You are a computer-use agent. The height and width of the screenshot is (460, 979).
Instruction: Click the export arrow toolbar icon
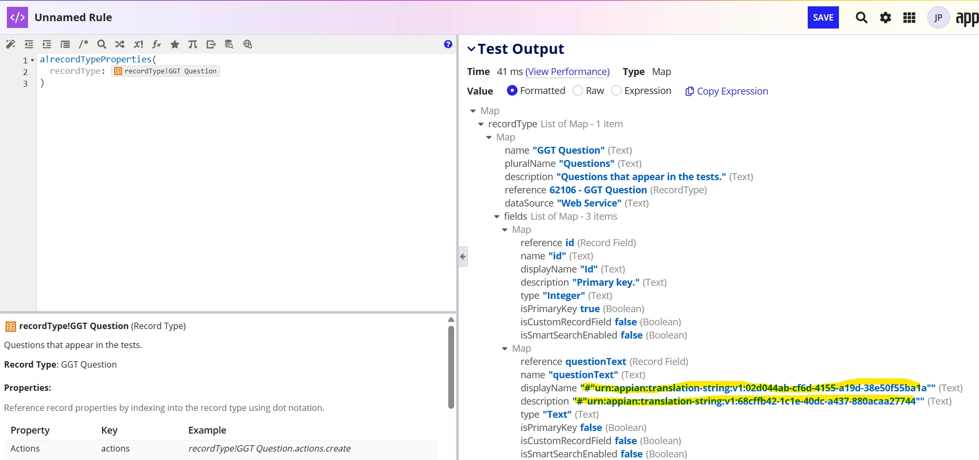pos(211,44)
